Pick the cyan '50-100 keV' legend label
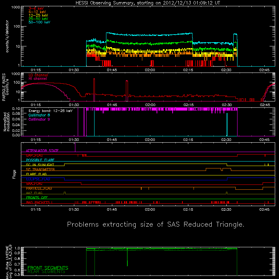 click(x=39, y=22)
